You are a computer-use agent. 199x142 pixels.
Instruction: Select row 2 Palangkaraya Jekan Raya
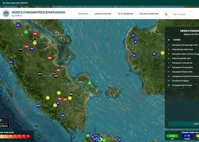183,49
